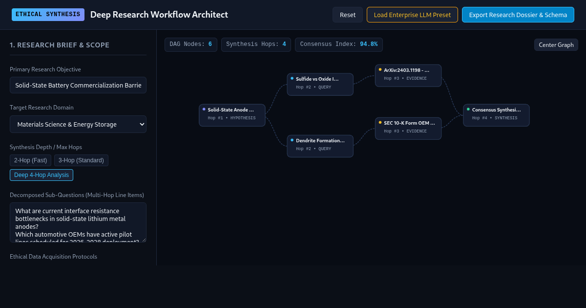
Task: Select the Dendrite Formation query node
Action: (x=320, y=146)
